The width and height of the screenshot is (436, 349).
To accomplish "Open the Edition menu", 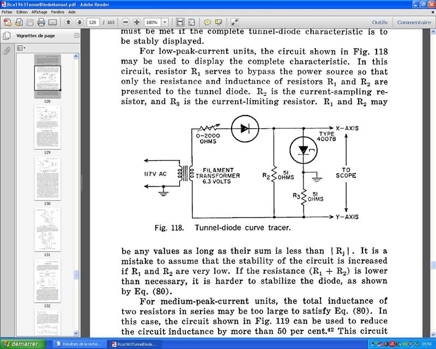I will pyautogui.click(x=22, y=12).
